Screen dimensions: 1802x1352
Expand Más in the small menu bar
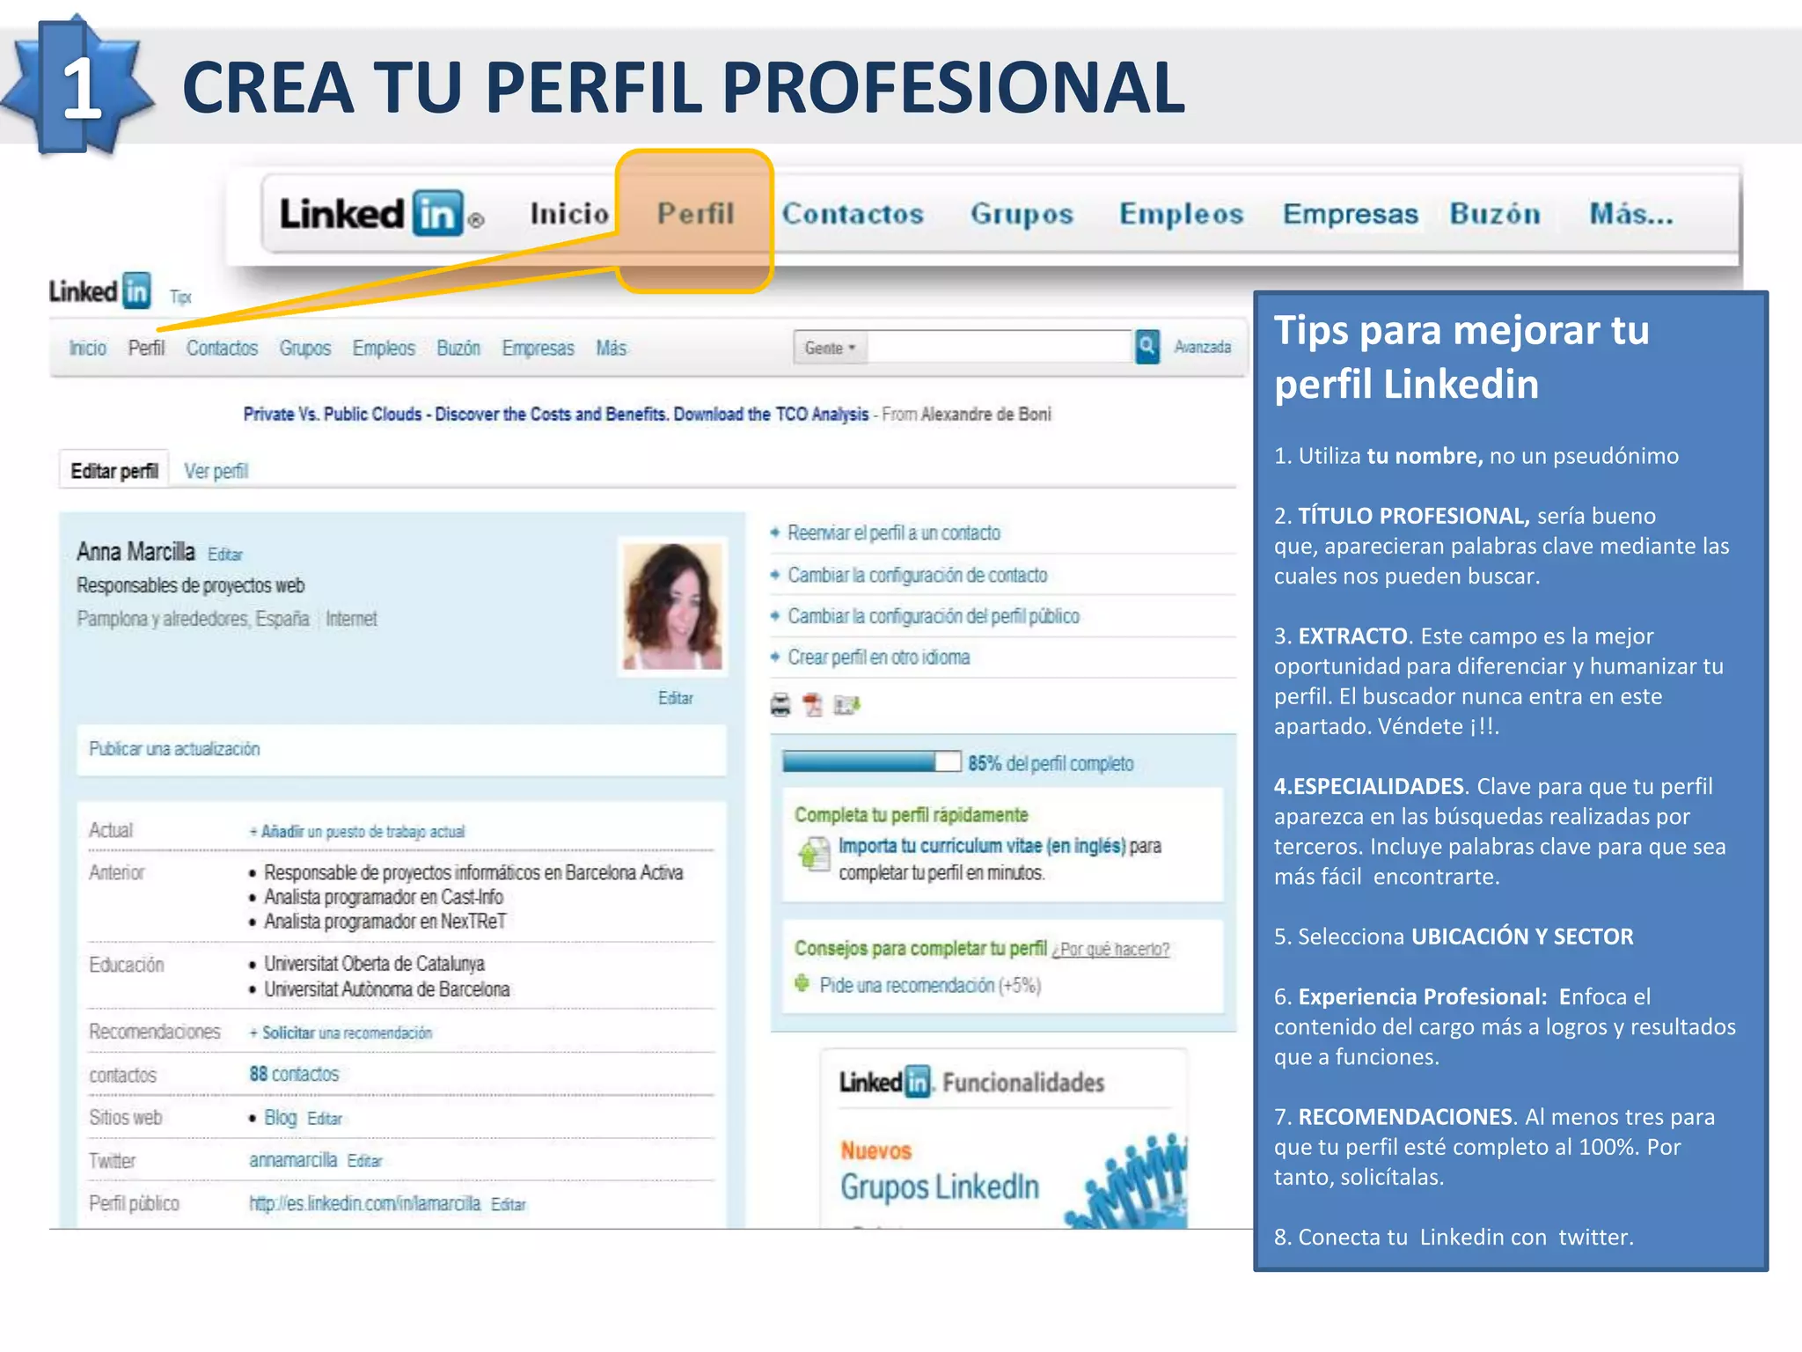click(x=611, y=348)
